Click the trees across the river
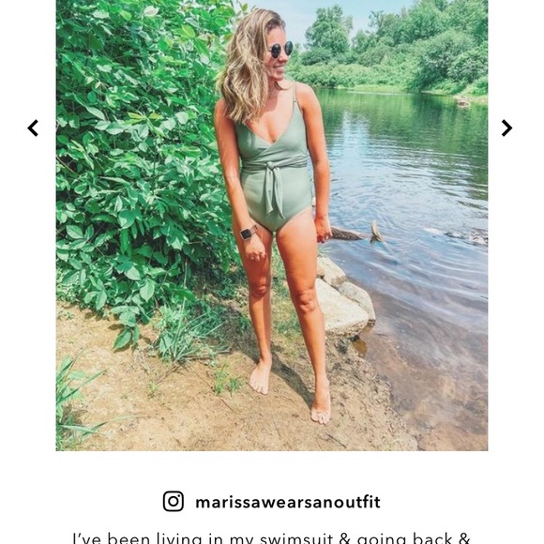The height and width of the screenshot is (544, 544). 392,49
